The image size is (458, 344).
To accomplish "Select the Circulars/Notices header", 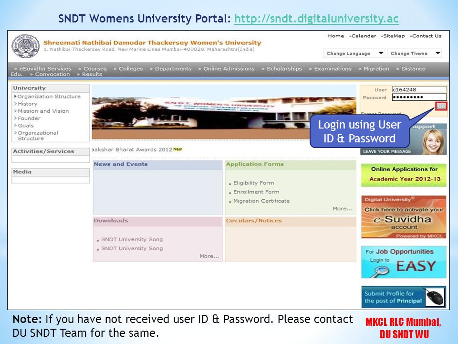I will pyautogui.click(x=291, y=221).
